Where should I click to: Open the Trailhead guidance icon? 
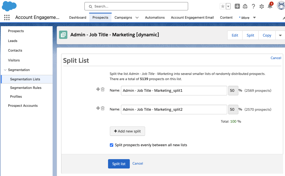[245, 6]
